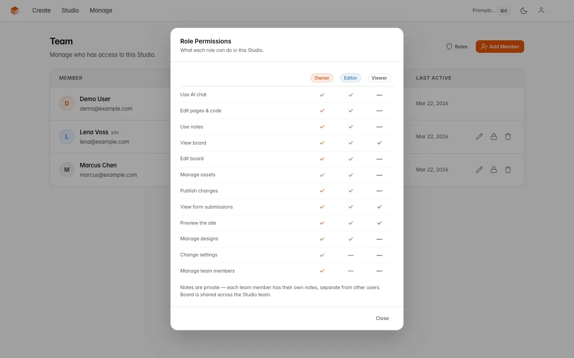The height and width of the screenshot is (358, 574).
Task: Click Lena Voss's avatar circle
Action: (66, 136)
